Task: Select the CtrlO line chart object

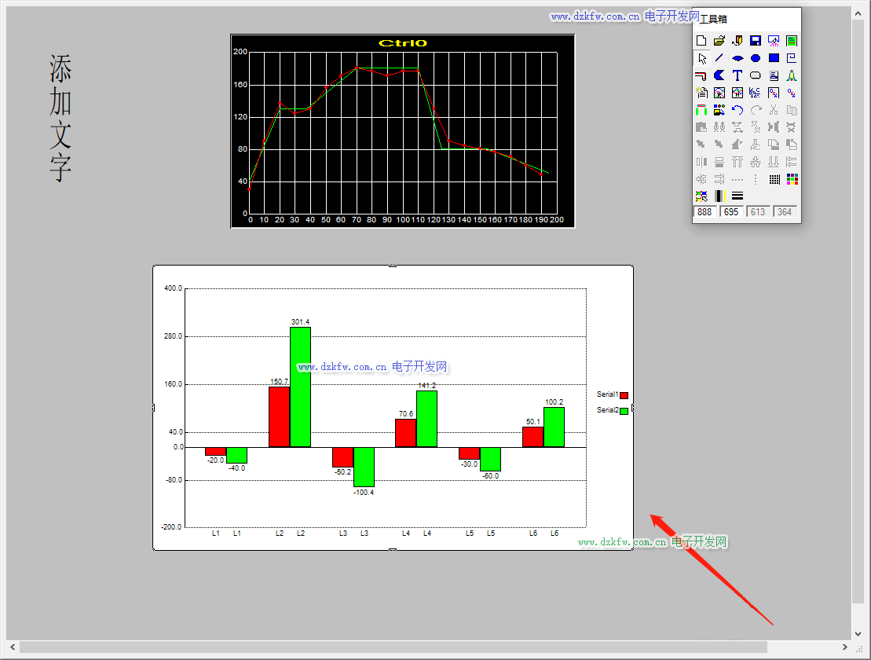Action: [x=402, y=131]
